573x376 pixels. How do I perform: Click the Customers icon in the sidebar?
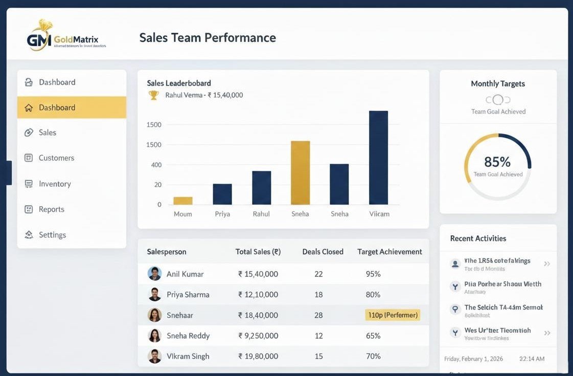(x=29, y=158)
